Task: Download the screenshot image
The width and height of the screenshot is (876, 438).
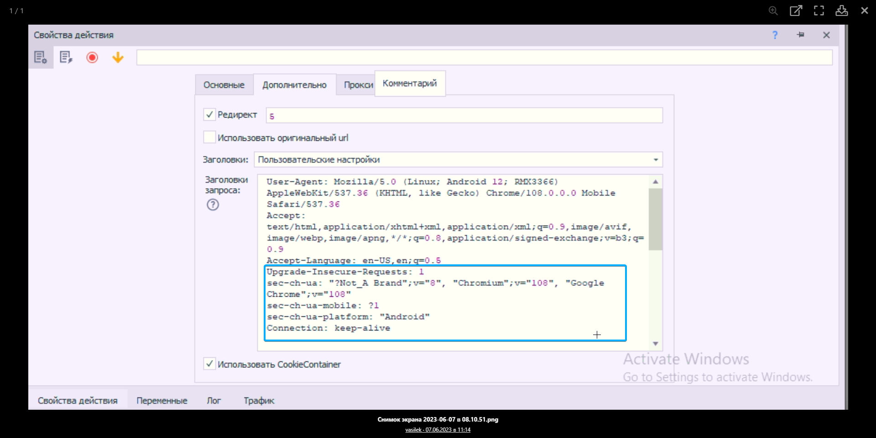Action: point(841,10)
